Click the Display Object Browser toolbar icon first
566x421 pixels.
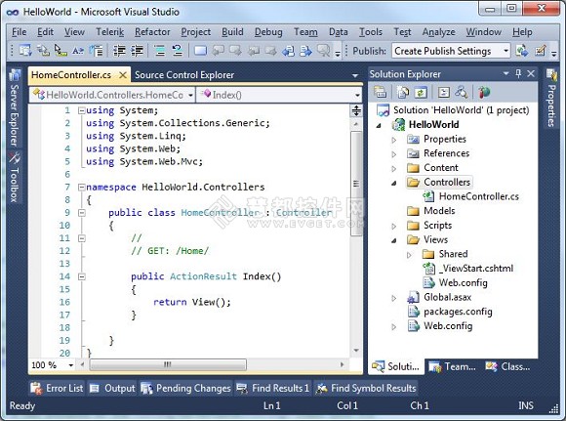point(24,51)
